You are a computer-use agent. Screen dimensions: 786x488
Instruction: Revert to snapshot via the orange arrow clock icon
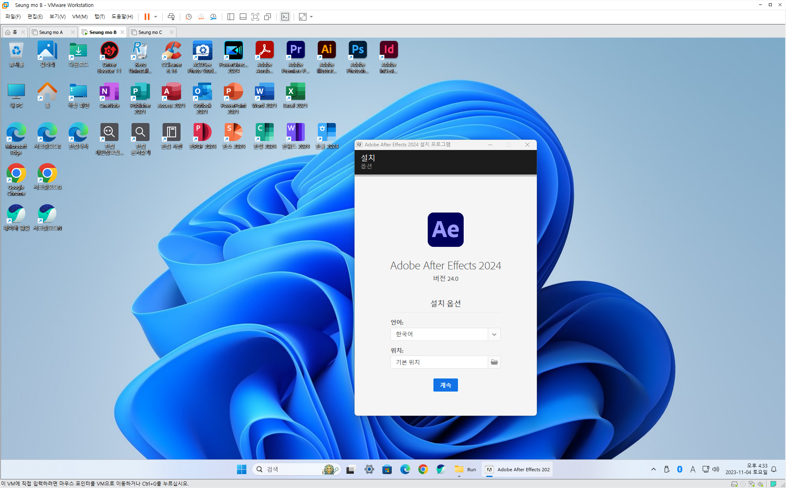pos(201,17)
